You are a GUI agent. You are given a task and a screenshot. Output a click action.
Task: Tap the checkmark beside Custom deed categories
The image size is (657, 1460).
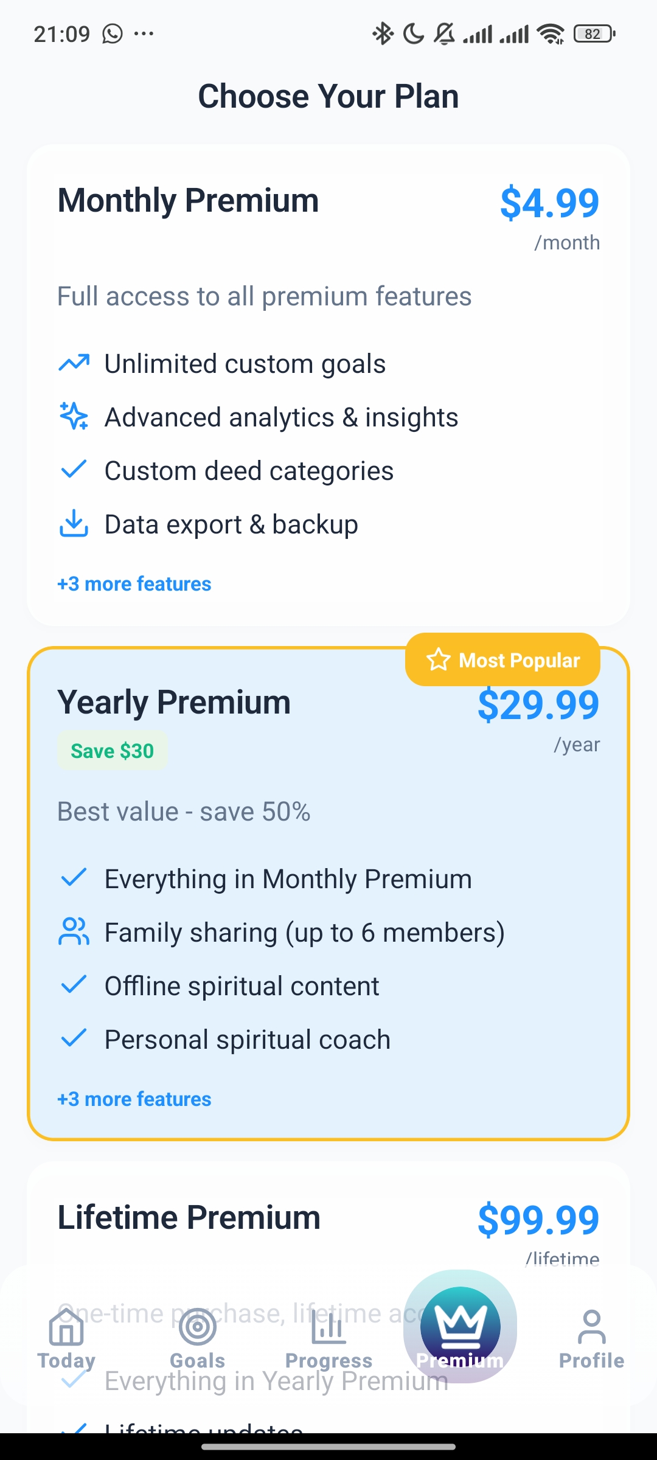(74, 470)
